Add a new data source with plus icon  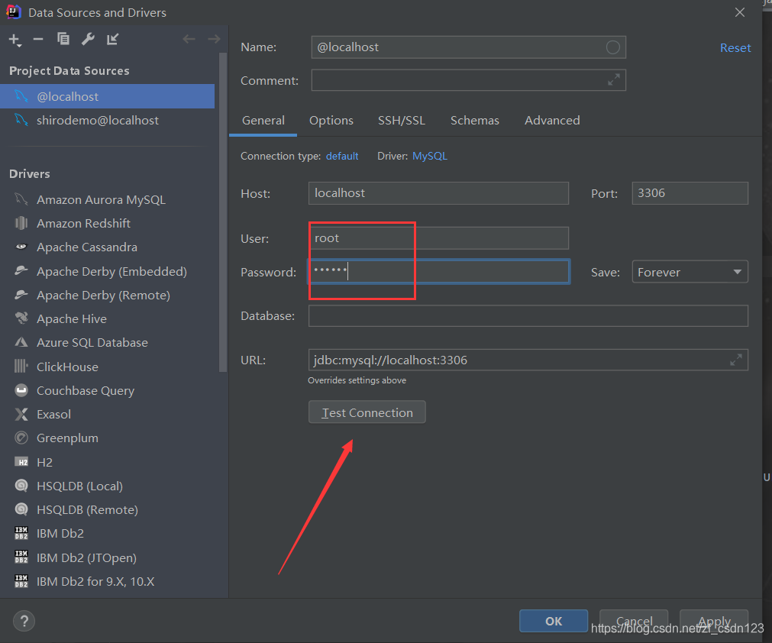[x=15, y=40]
